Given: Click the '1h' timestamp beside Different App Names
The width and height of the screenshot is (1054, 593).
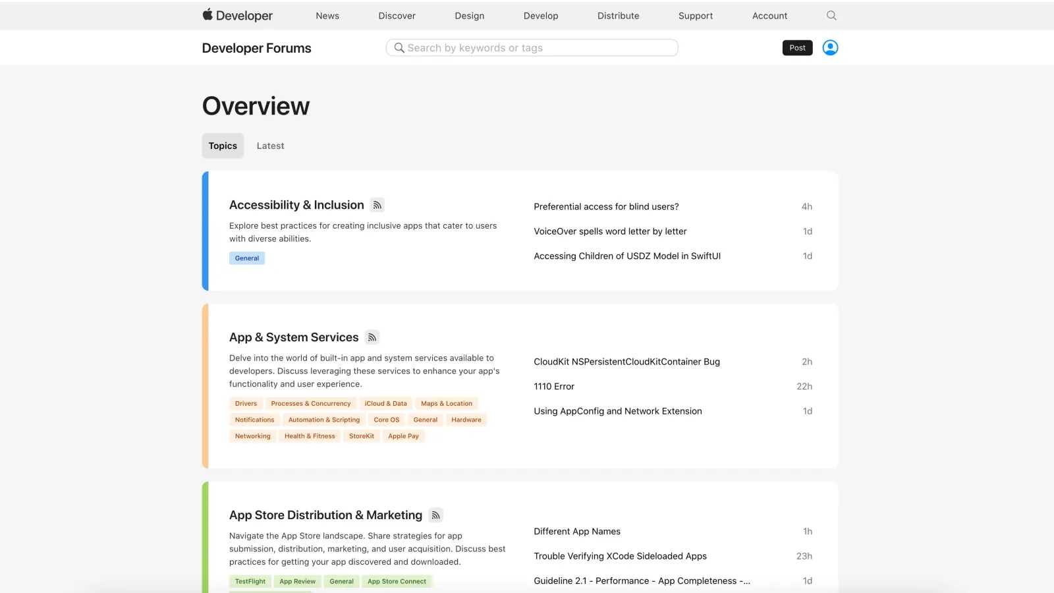Looking at the screenshot, I should (808, 531).
